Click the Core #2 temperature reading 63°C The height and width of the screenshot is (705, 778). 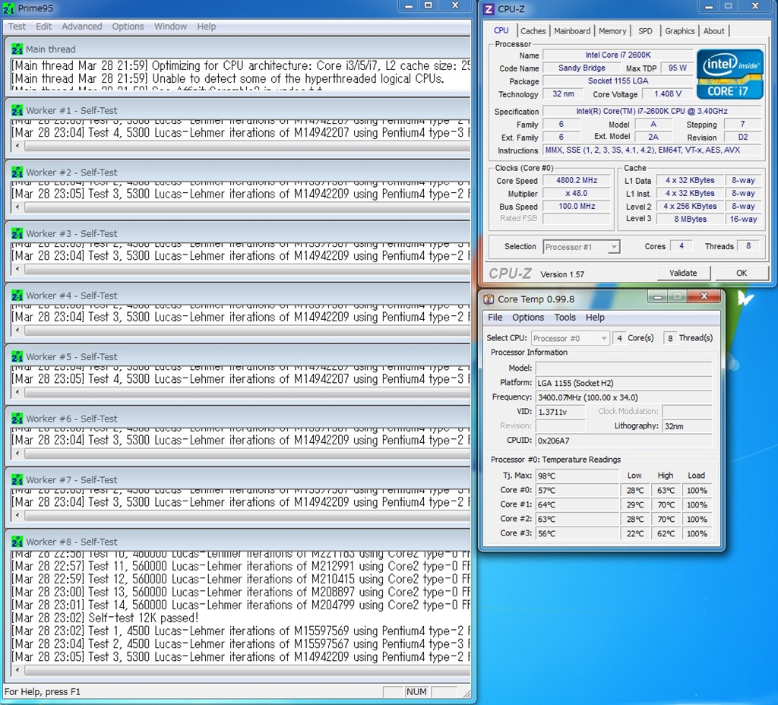pyautogui.click(x=577, y=519)
